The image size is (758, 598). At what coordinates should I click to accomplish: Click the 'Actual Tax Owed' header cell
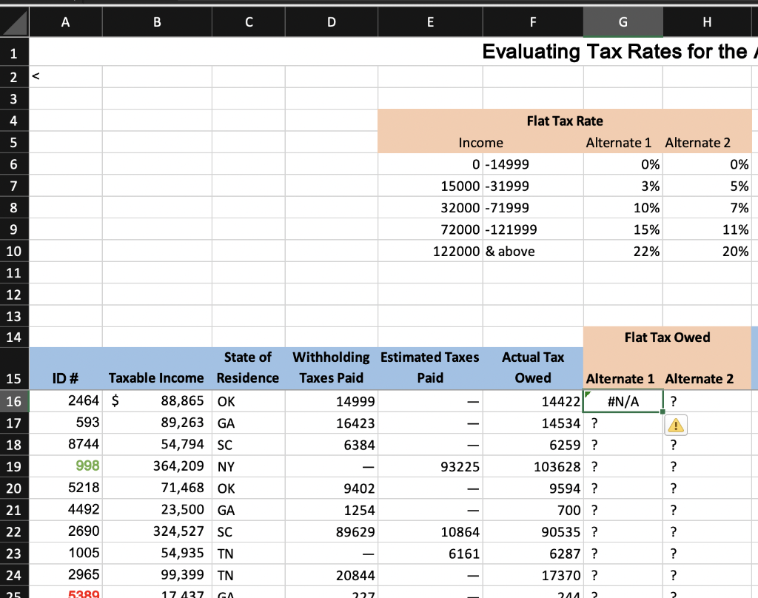pos(533,369)
